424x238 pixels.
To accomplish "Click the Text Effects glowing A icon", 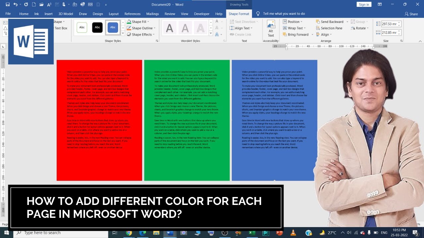I will (x=217, y=34).
